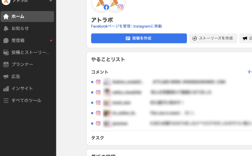Click the タスク section label

[x=97, y=138]
